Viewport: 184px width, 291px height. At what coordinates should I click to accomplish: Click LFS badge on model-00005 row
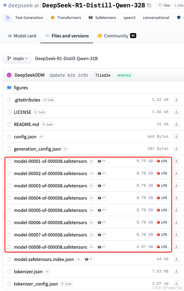(x=162, y=210)
